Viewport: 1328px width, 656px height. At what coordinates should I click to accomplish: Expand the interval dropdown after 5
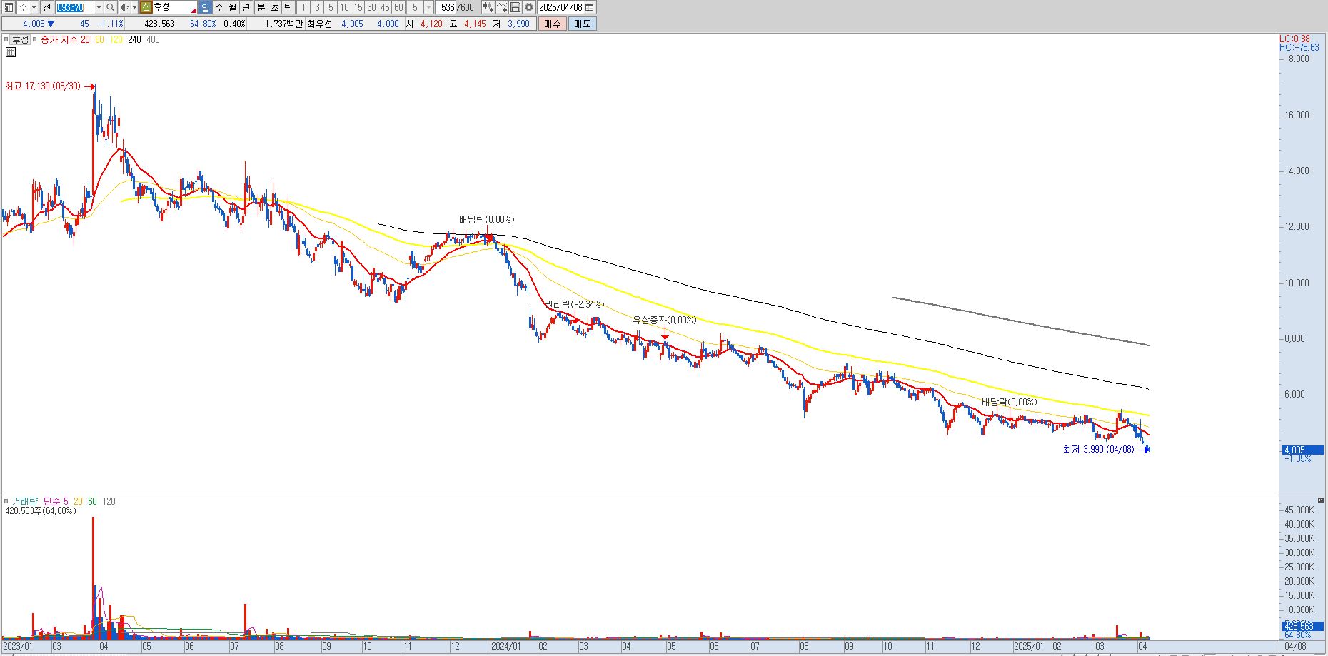[x=428, y=7]
